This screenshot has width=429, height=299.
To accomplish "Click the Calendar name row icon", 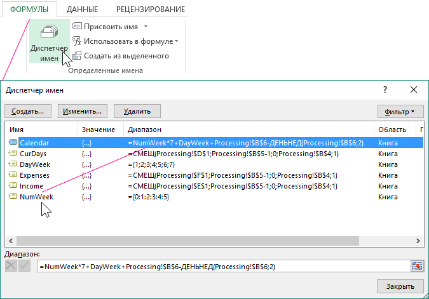I will tap(12, 143).
